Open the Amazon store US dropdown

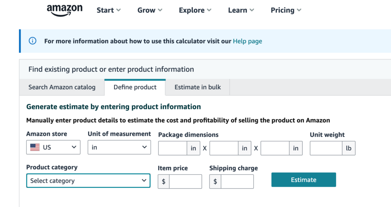pyautogui.click(x=53, y=147)
